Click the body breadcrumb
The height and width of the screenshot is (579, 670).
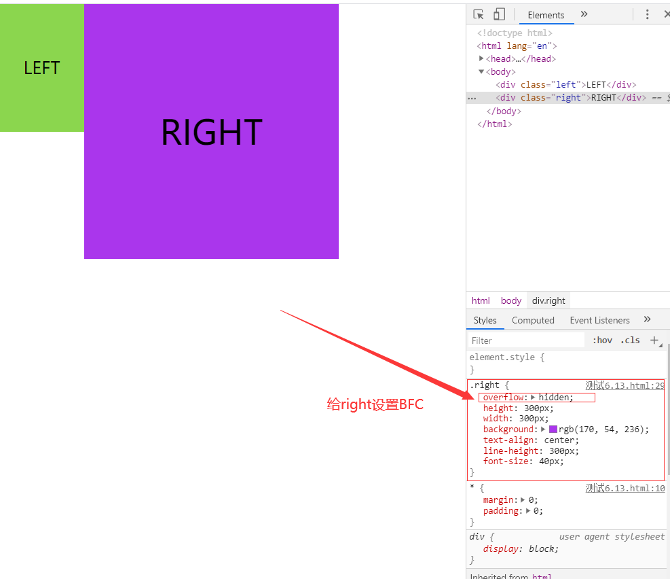coord(511,300)
